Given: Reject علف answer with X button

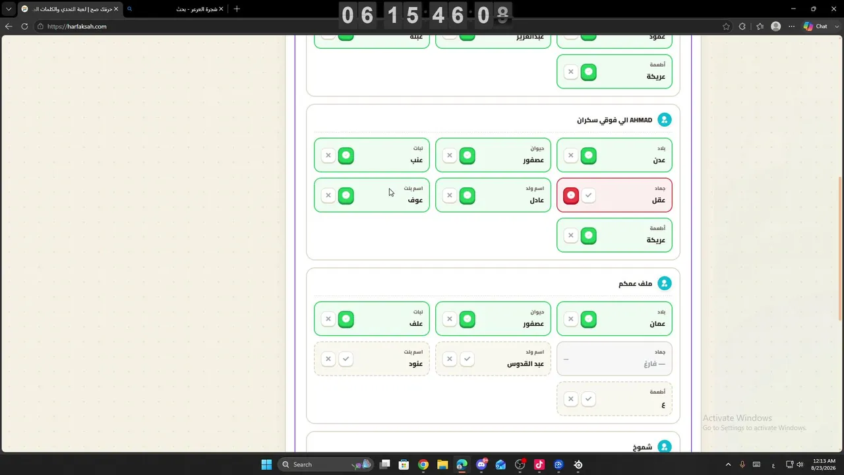Looking at the screenshot, I should 328,319.
